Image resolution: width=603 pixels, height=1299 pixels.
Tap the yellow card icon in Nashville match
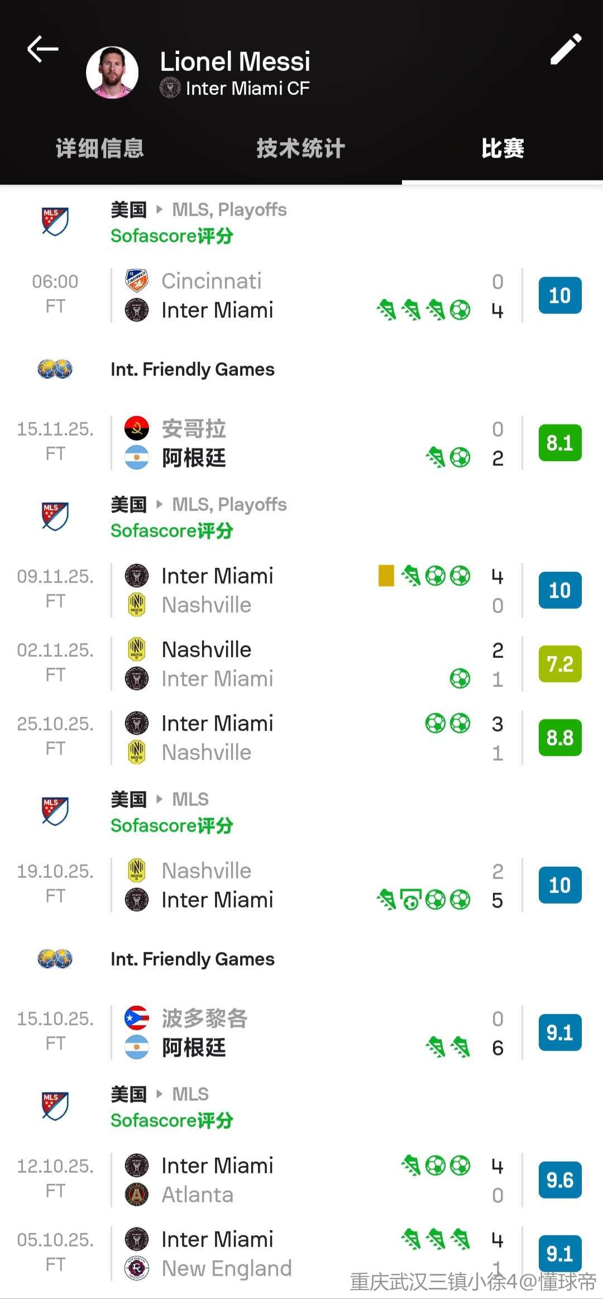(386, 576)
